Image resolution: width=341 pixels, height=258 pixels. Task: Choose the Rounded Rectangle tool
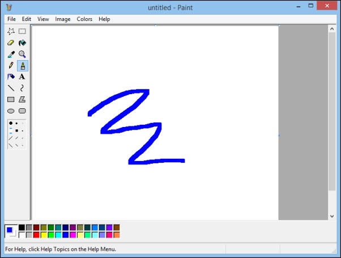[22, 111]
